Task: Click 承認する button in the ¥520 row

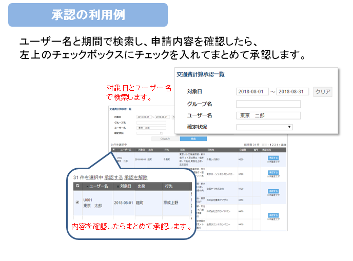Action: [273, 158]
